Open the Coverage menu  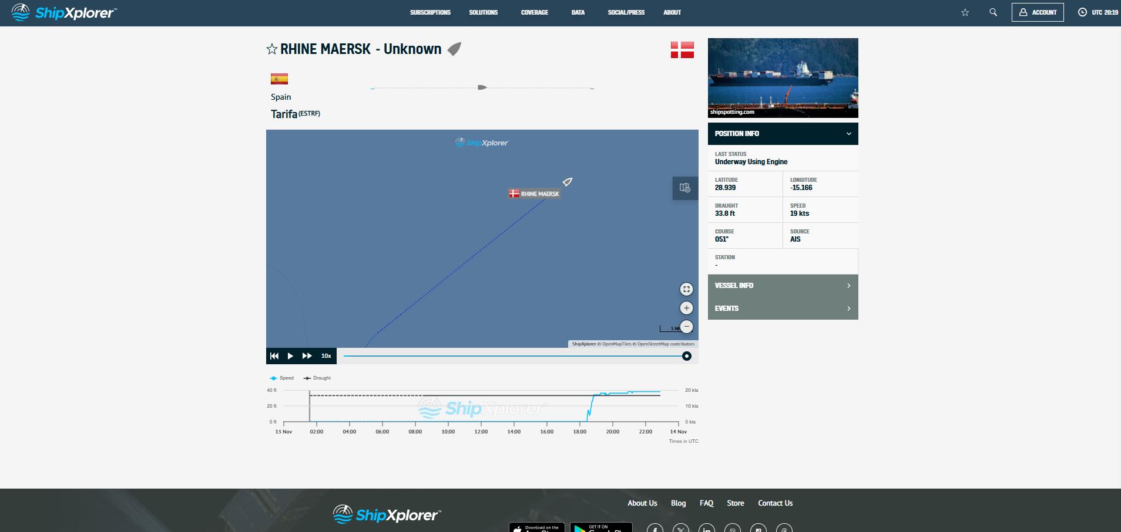(x=534, y=12)
